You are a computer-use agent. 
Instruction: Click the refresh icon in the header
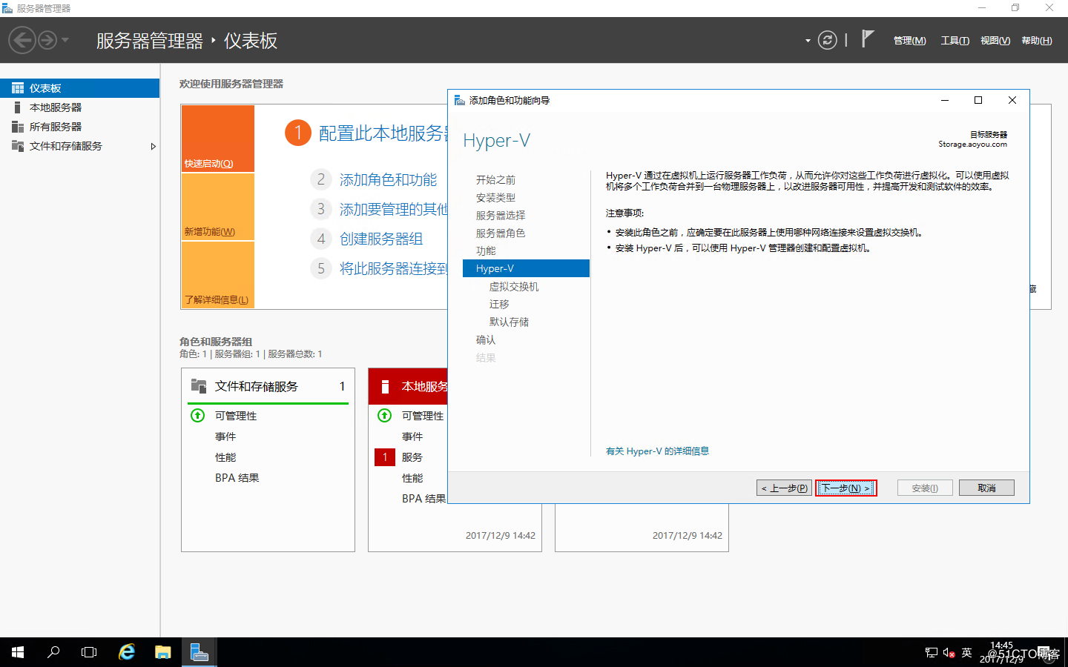[x=827, y=40]
